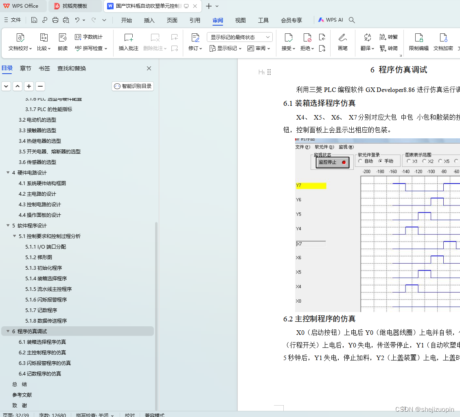The image size is (460, 417).
Task: Switch to the 视图 ribbon tab
Action: click(240, 20)
